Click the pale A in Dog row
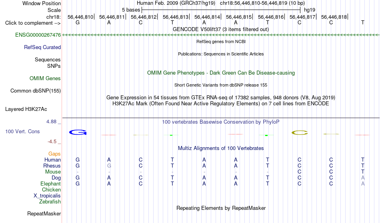 [363, 178]
